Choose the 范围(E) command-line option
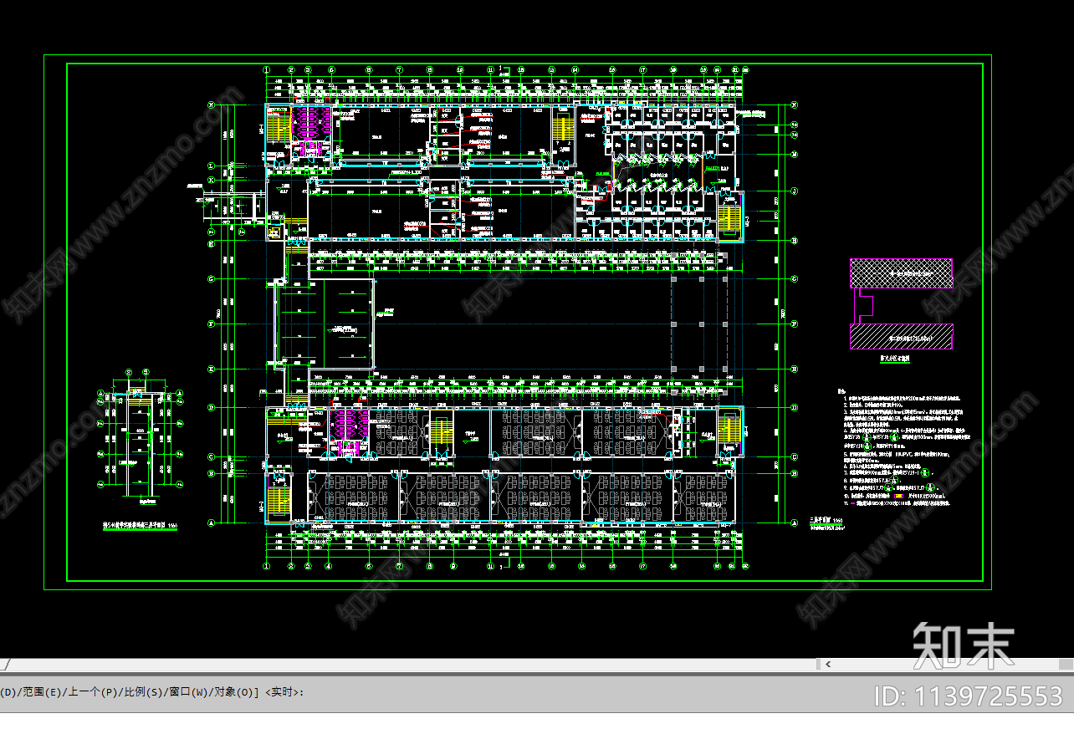The width and height of the screenshot is (1074, 729). (40, 691)
